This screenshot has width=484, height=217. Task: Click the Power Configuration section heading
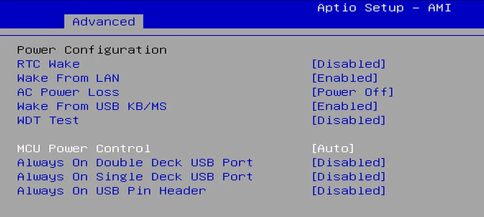coord(91,50)
